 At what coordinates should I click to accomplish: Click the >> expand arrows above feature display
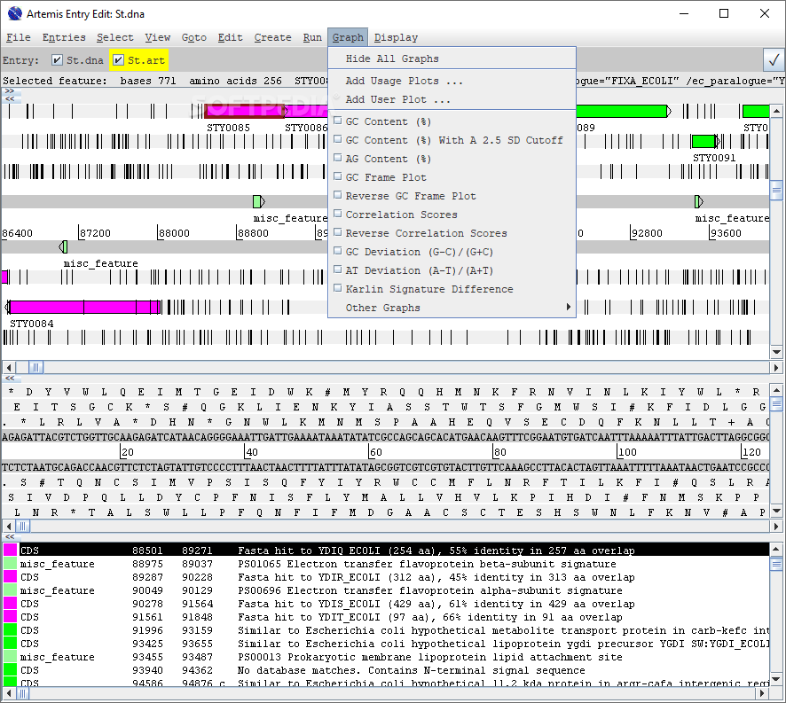(10, 91)
